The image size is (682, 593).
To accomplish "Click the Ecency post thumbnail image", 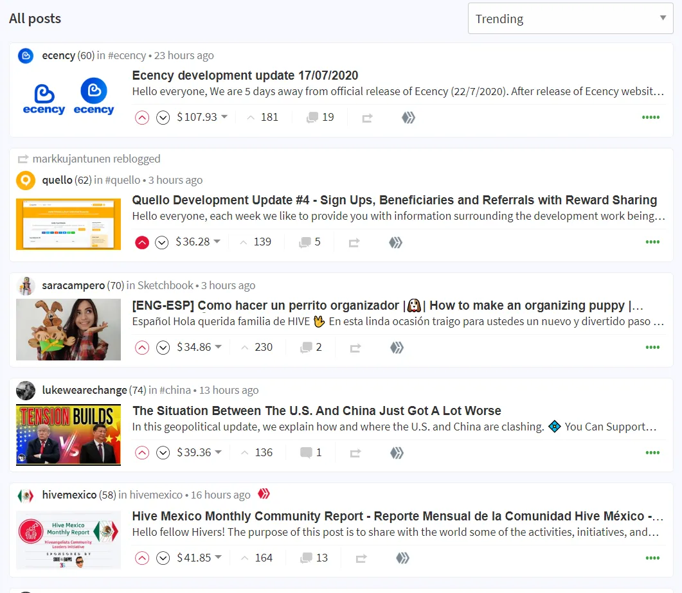I will tap(68, 96).
